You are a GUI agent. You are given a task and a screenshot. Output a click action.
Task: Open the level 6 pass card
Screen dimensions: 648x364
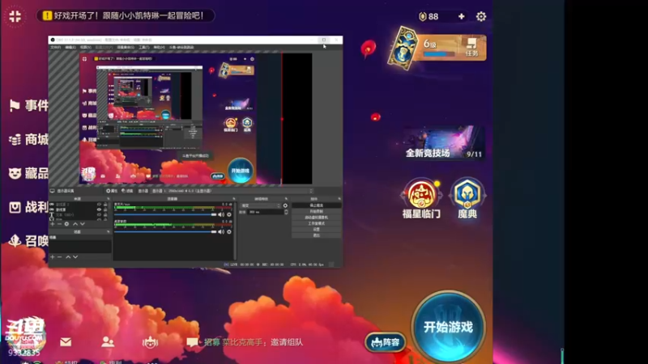click(438, 48)
